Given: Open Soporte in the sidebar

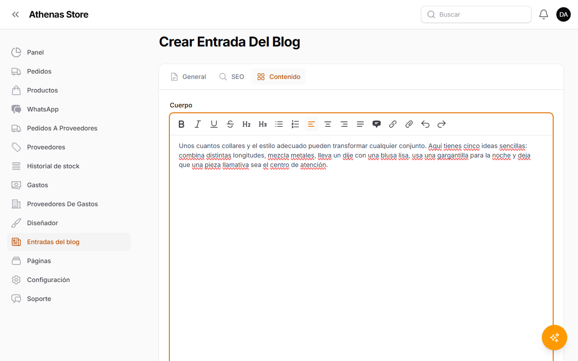Looking at the screenshot, I should (x=69, y=299).
